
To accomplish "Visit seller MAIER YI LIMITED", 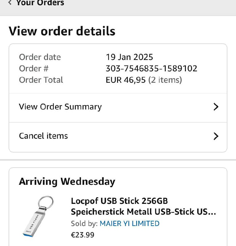I will click(x=129, y=224).
